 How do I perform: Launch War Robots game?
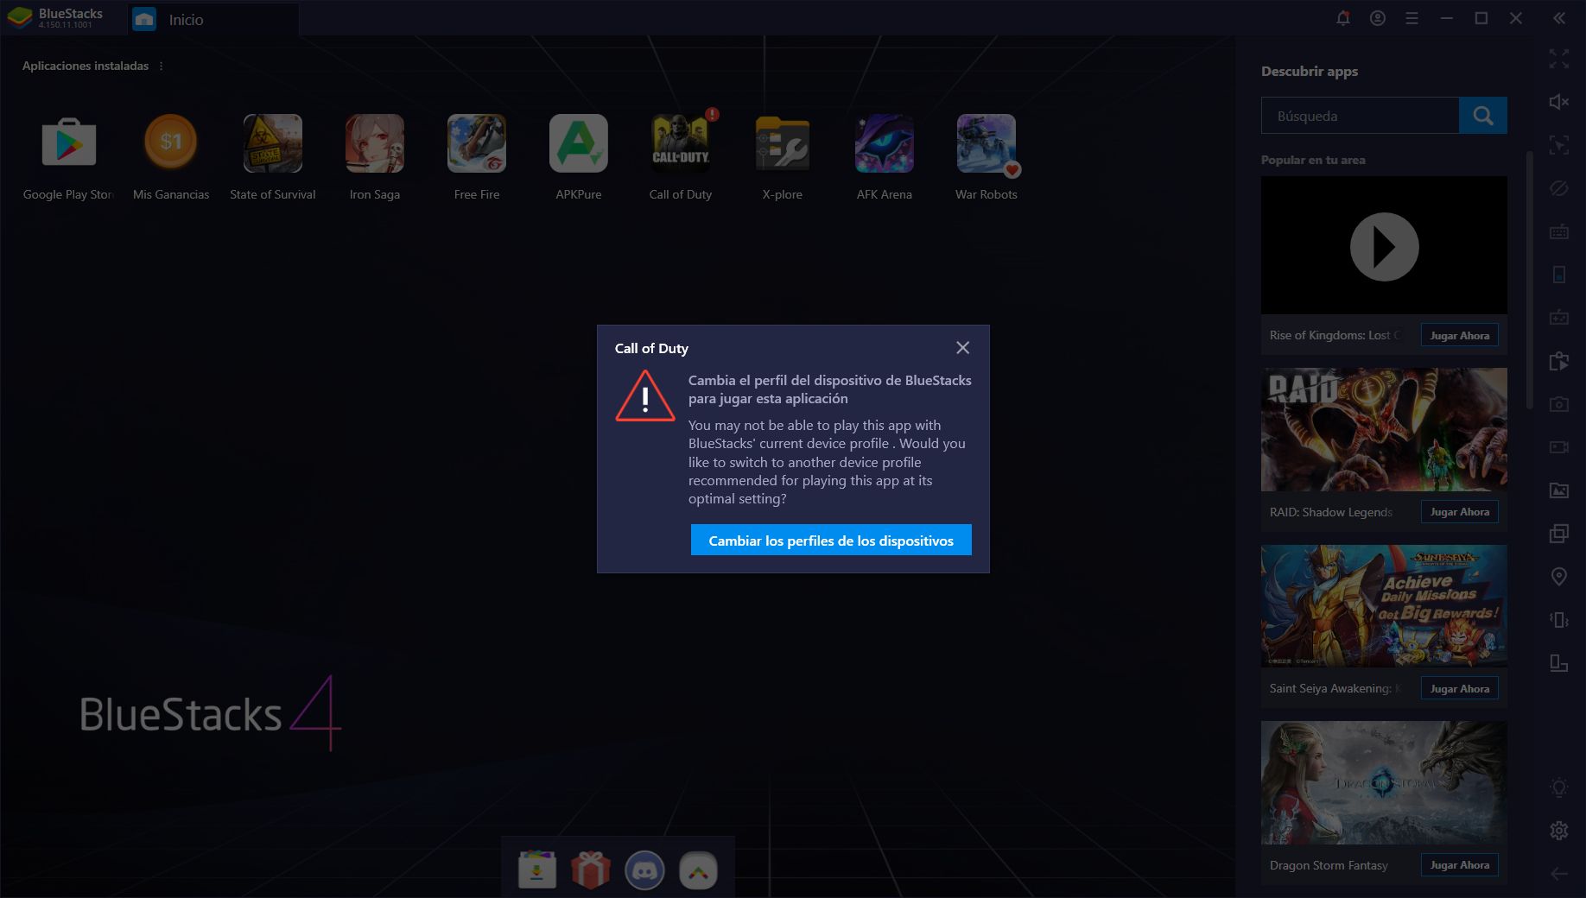coord(986,142)
